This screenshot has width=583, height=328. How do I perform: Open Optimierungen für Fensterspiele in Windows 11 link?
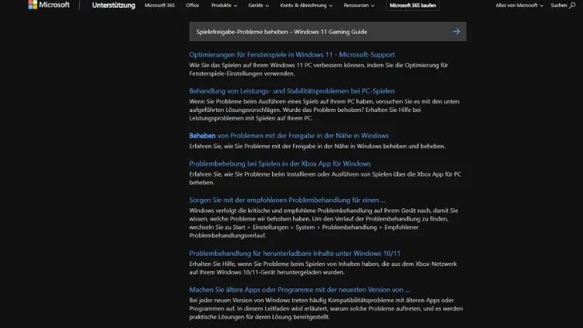(x=291, y=54)
